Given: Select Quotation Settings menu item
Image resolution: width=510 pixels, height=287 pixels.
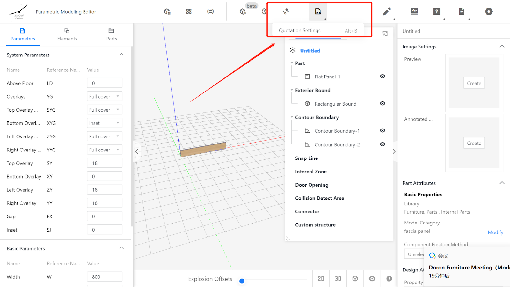Looking at the screenshot, I should tap(300, 31).
